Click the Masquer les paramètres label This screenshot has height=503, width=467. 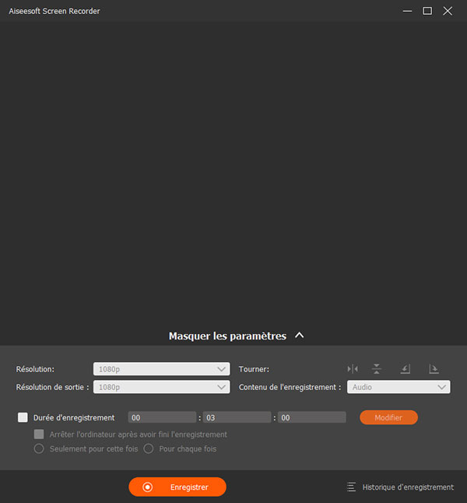coord(227,336)
